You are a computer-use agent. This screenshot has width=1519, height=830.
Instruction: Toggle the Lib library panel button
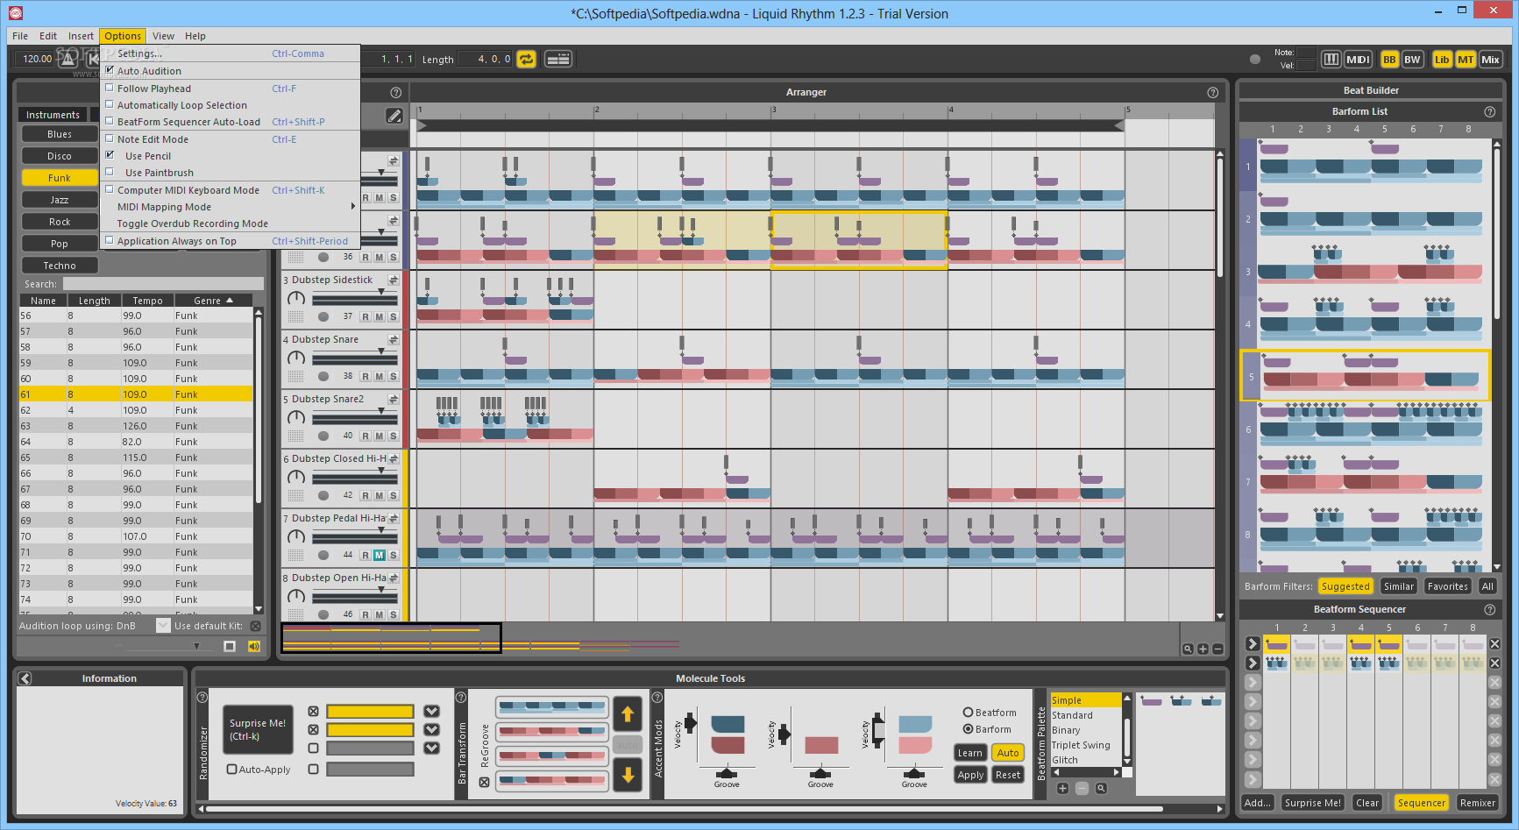1442,60
